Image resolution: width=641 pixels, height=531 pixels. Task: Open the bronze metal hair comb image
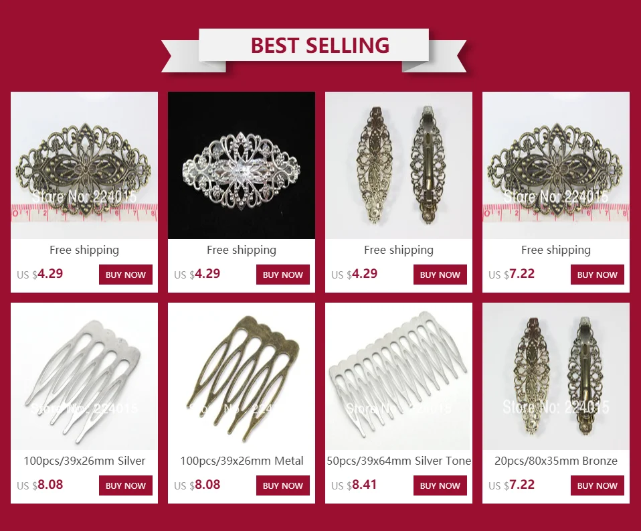pos(241,376)
